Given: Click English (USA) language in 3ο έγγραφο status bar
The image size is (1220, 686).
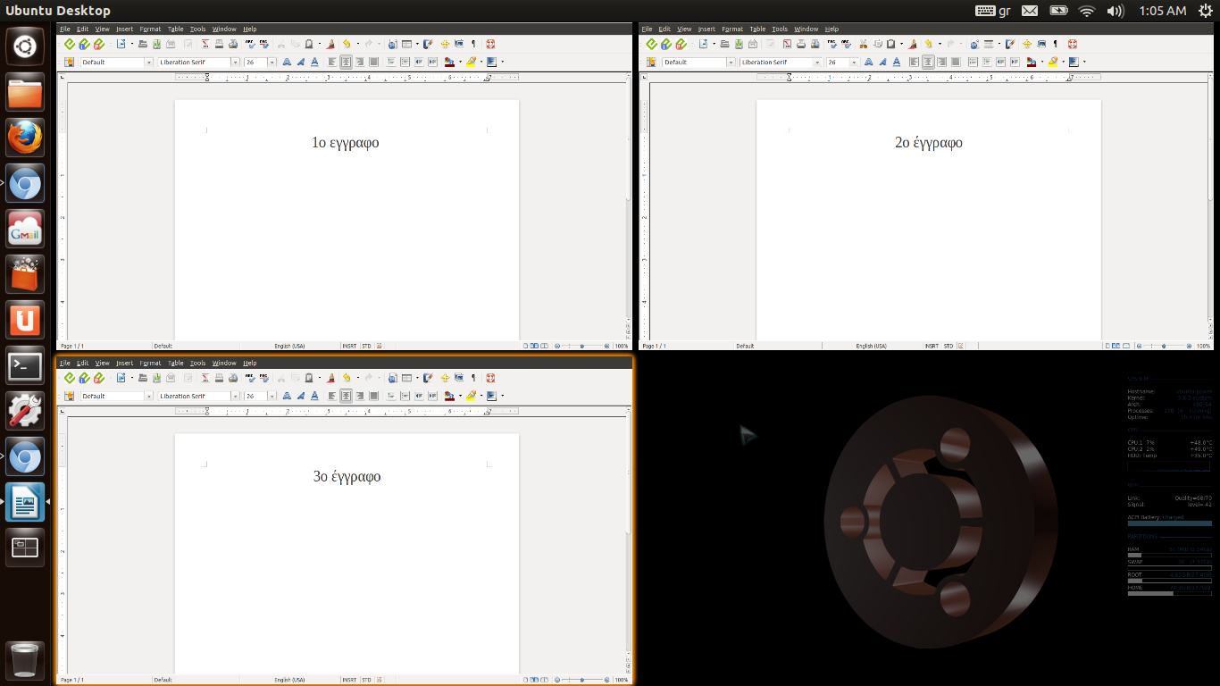Looking at the screenshot, I should pyautogui.click(x=289, y=680).
